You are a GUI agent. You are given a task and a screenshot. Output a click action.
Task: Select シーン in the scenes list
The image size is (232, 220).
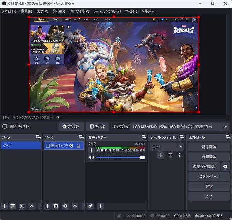pos(21,146)
